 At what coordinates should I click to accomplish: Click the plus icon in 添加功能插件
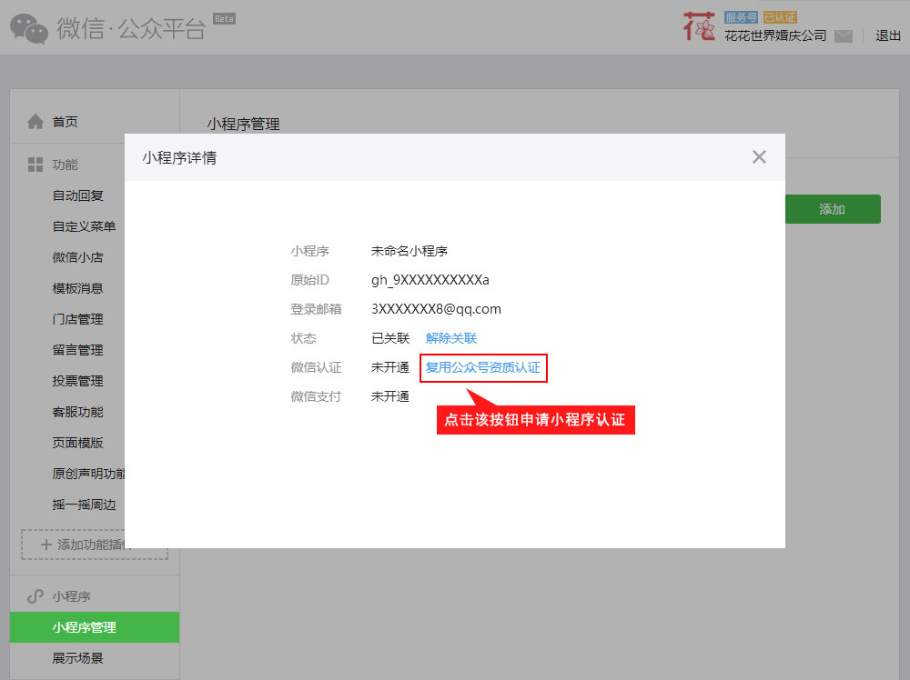click(x=46, y=545)
